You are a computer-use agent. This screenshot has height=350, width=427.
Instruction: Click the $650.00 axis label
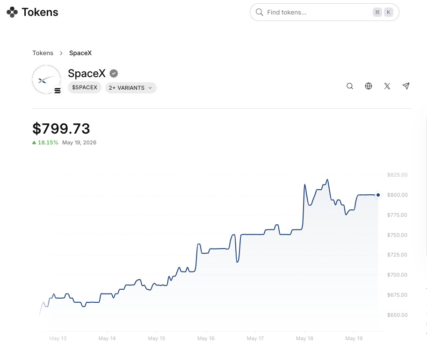pos(398,315)
